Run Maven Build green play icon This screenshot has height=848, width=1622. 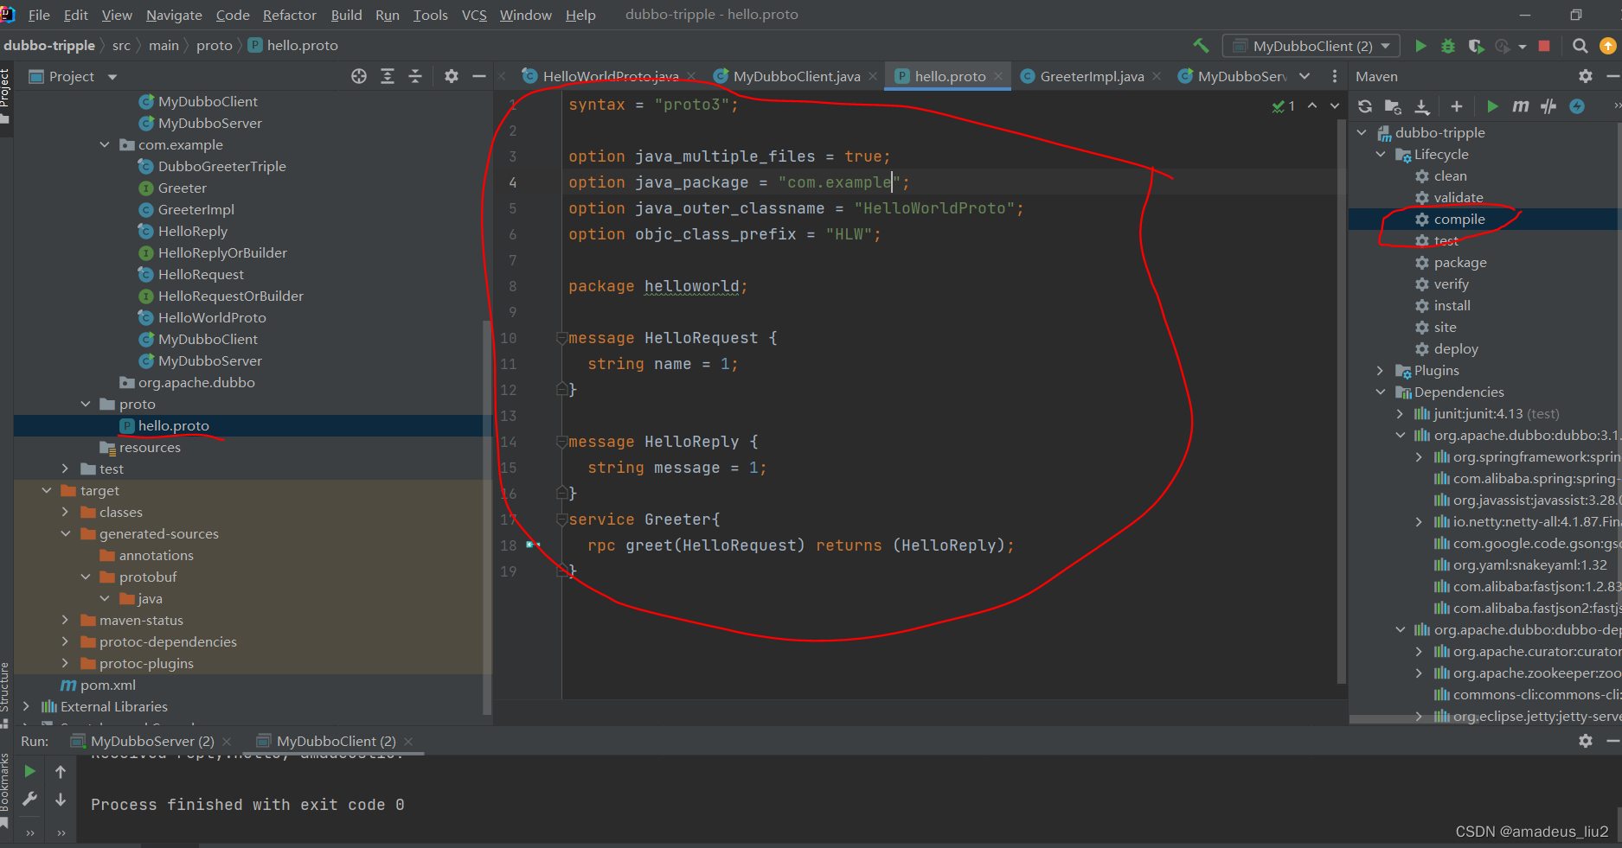click(x=1492, y=106)
